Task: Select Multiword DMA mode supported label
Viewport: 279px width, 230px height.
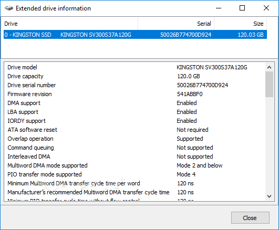Action: [47, 165]
